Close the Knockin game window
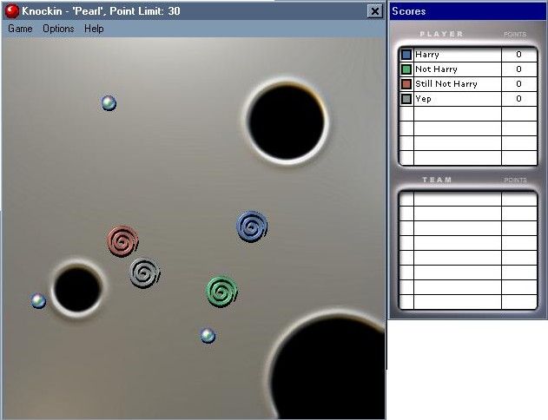Image resolution: width=548 pixels, height=420 pixels. tap(374, 11)
